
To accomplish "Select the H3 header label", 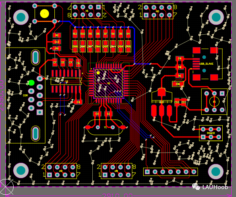I will pos(61,171).
